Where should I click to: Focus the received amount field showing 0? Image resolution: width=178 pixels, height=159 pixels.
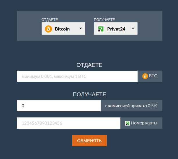pyautogui.click(x=59, y=106)
